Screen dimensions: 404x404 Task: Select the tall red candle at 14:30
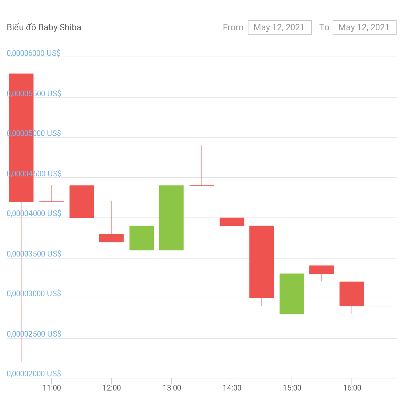coord(262,262)
